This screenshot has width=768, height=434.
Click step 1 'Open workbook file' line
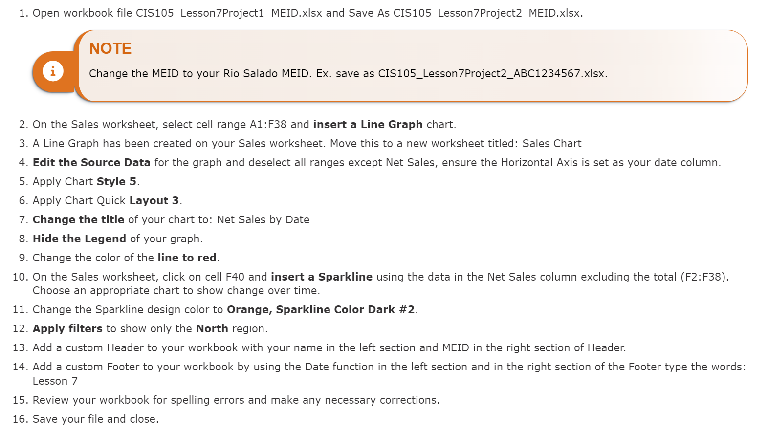pyautogui.click(x=307, y=13)
